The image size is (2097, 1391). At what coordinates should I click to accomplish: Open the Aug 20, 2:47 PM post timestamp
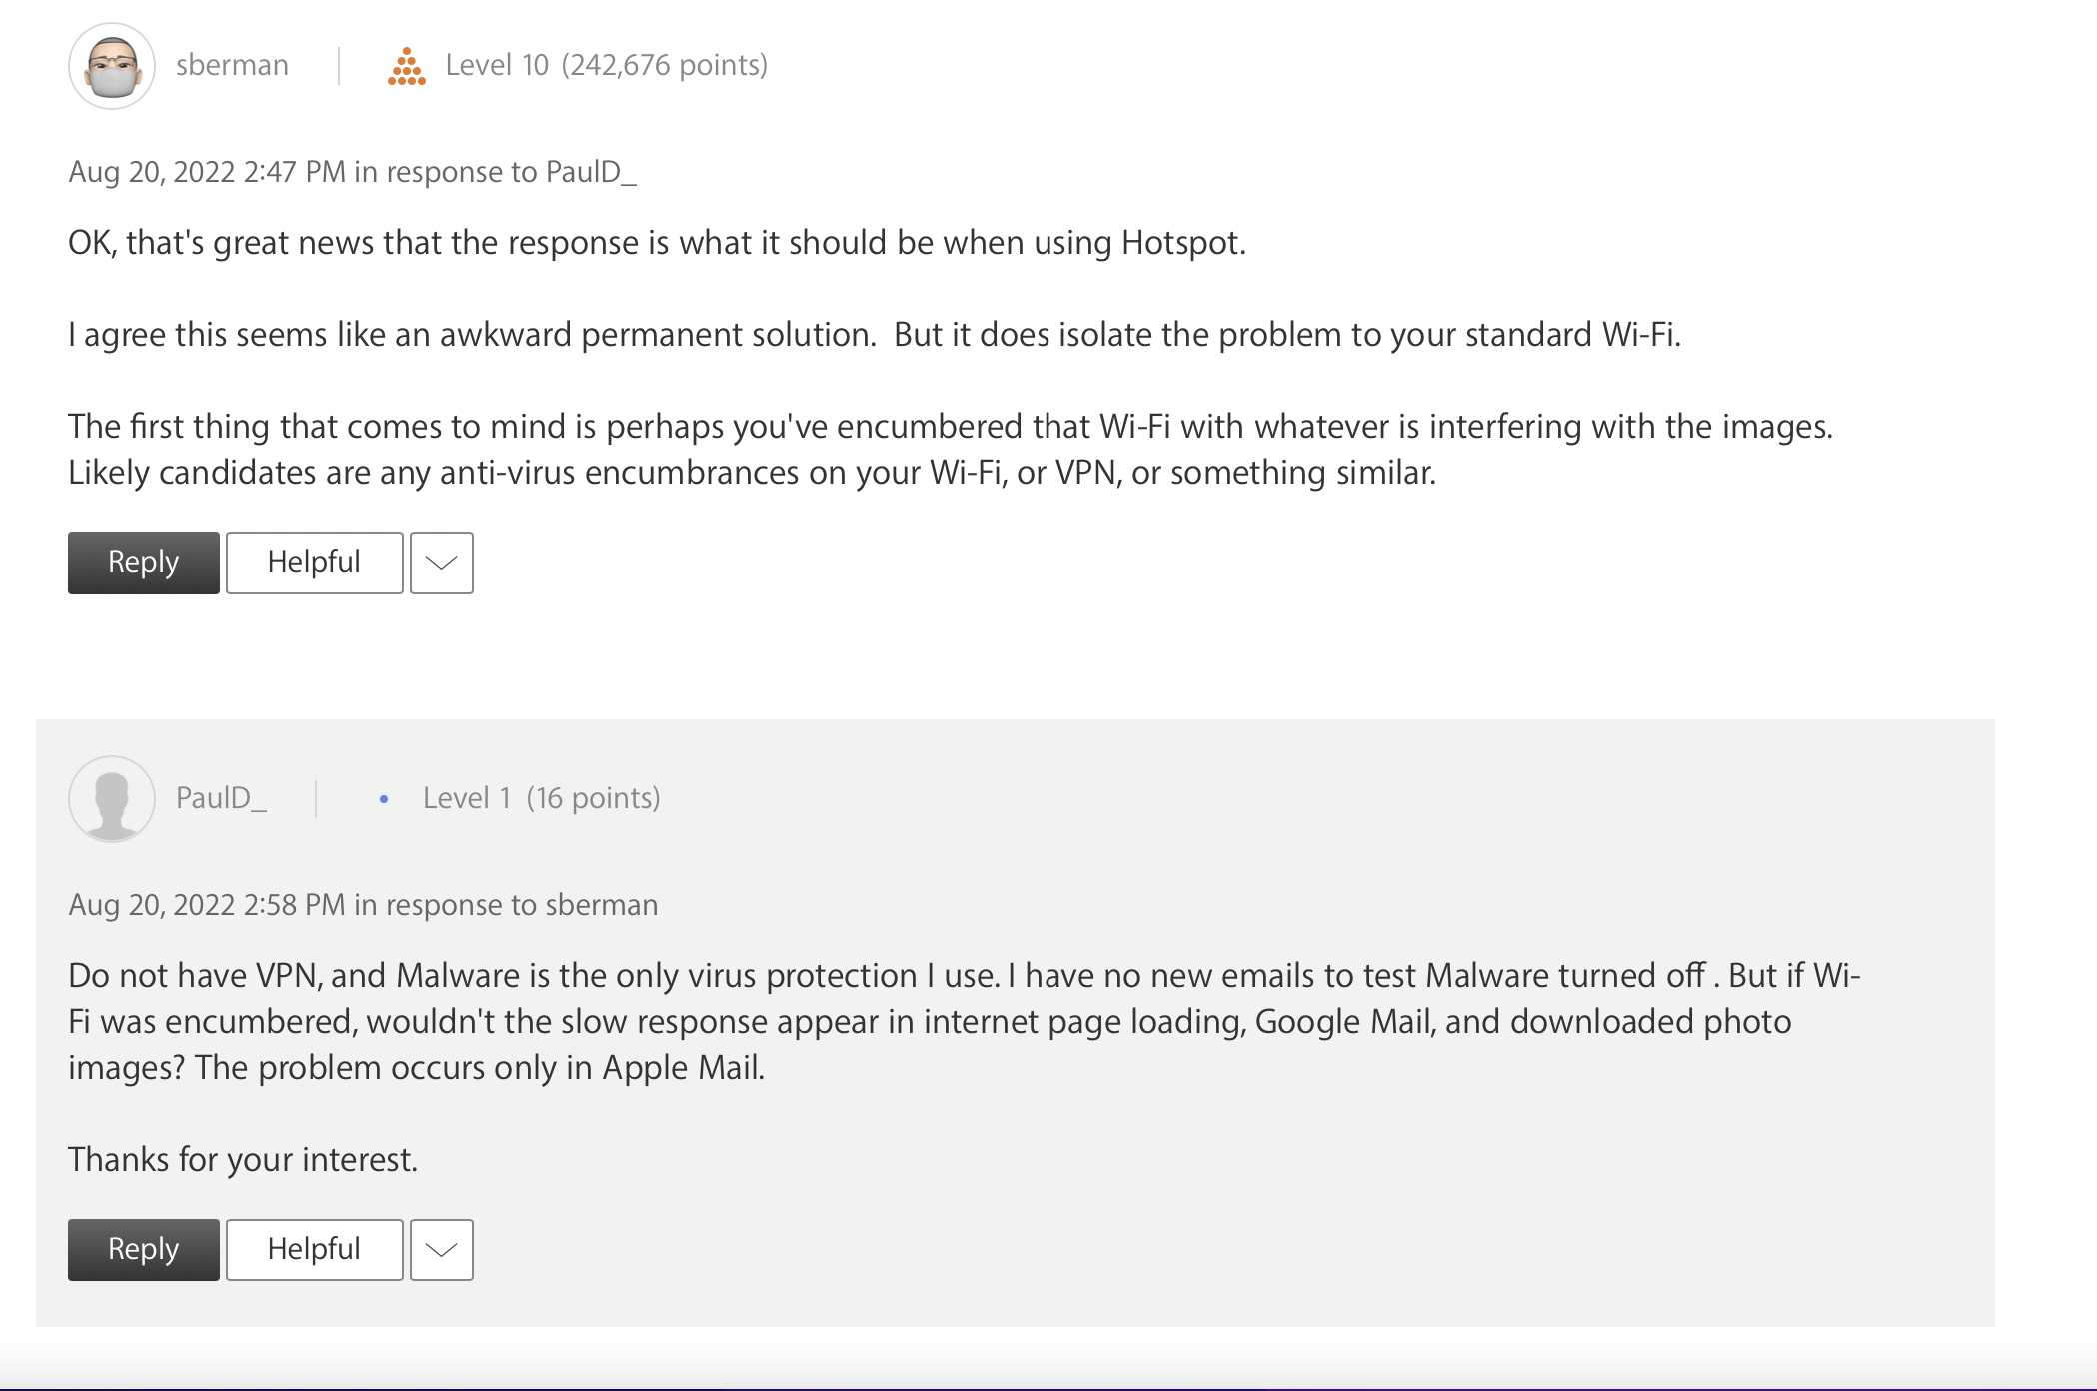(x=207, y=172)
